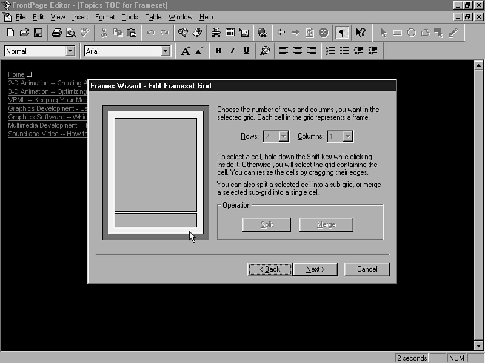Screen dimensions: 485x363
Task: Toggle Bold formatting
Action: pyautogui.click(x=218, y=51)
